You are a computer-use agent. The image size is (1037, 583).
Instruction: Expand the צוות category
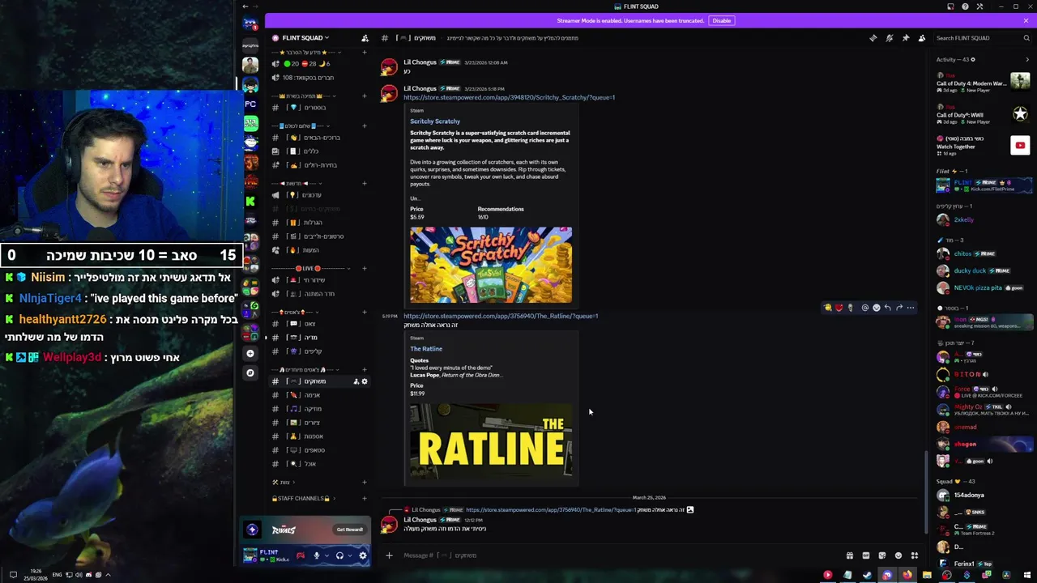(282, 483)
